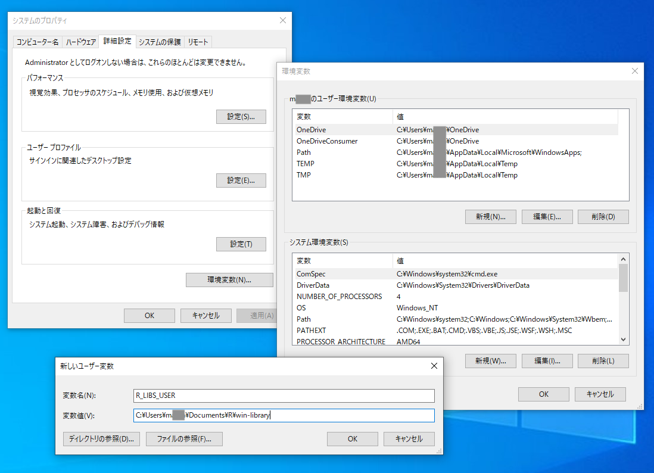This screenshot has width=654, height=473.
Task: Open the リモート tab
Action: [198, 41]
